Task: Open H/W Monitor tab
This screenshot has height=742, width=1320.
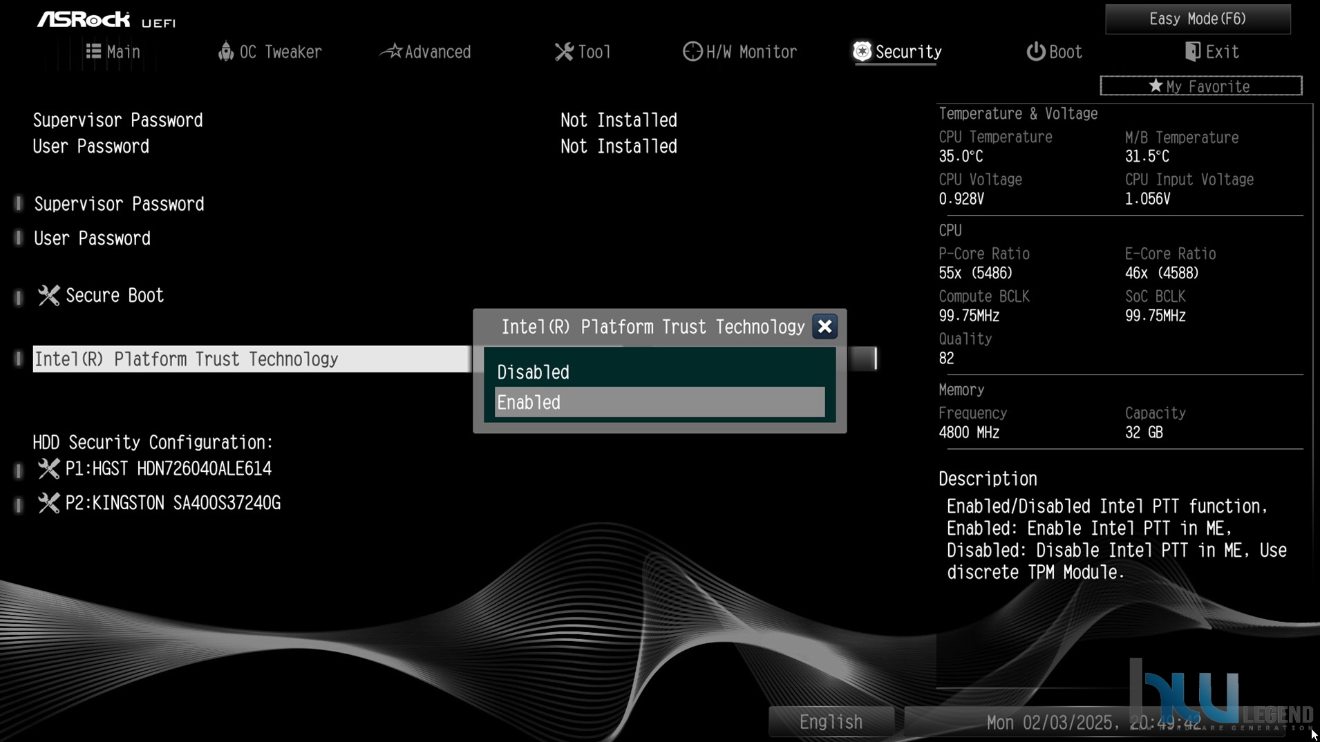Action: pyautogui.click(x=740, y=52)
